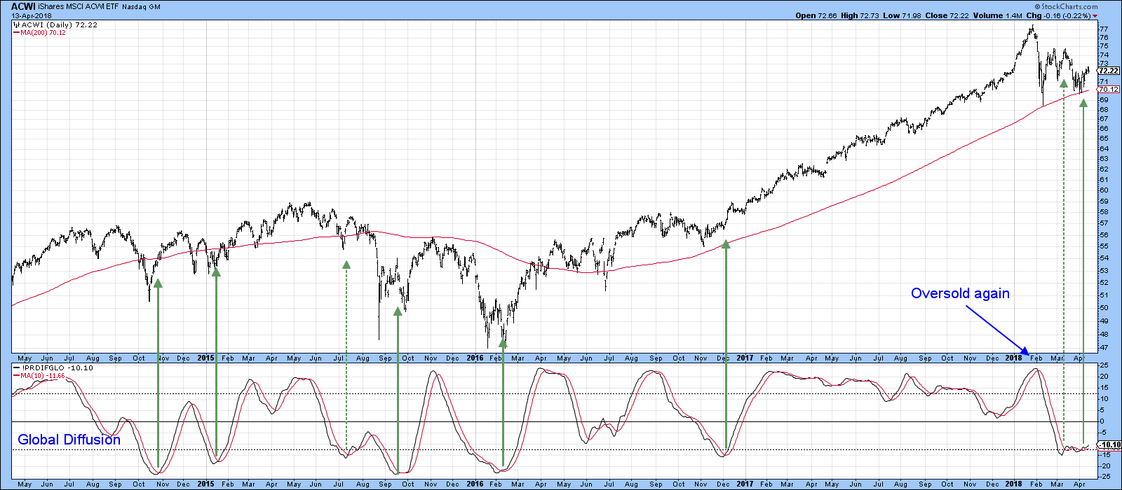The width and height of the screenshot is (1122, 490).
Task: Click the 2017 year label under the price panel
Action: pos(745,358)
